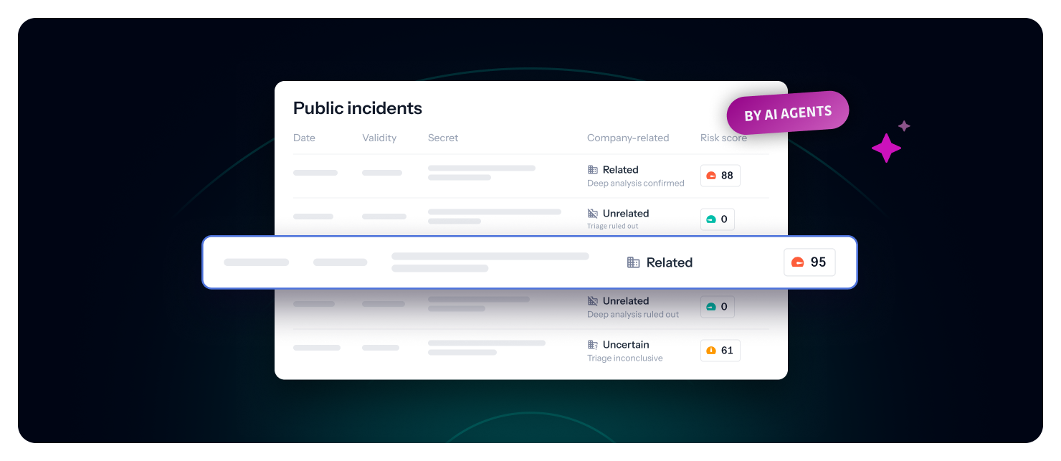1061x461 pixels.
Task: Click the uncertain building icon next to Uncertain
Action: (593, 345)
